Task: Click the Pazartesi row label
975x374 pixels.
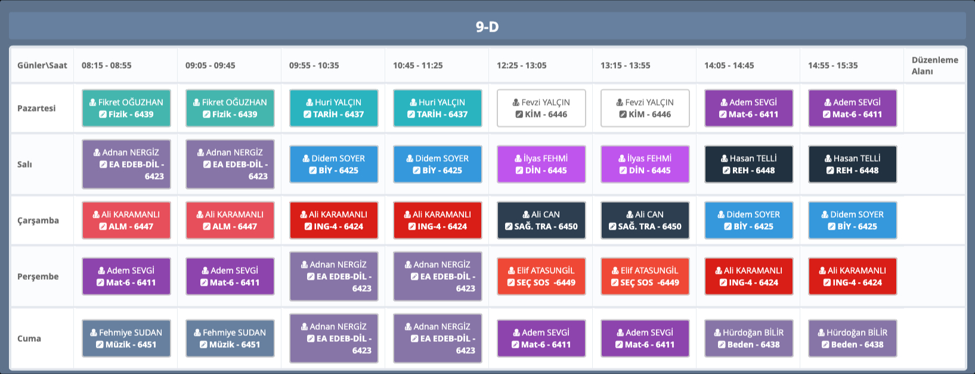Action: [x=36, y=109]
